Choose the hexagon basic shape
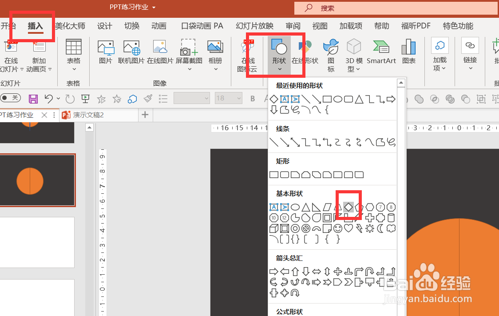499x316 pixels. click(x=369, y=208)
